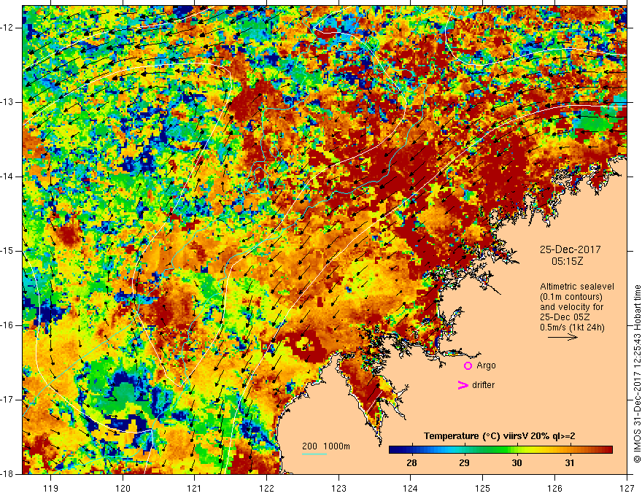
Task: Click the '(0.1m contours)' text line
Action: click(x=571, y=297)
